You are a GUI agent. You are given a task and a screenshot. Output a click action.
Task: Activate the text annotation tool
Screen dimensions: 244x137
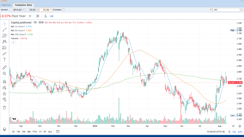pos(5,60)
